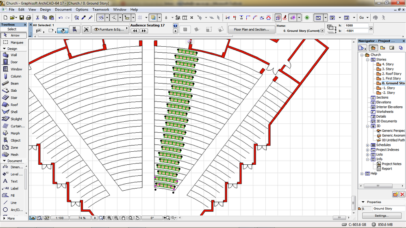
Task: Open the Go dropdown in toolbar
Action: [x=364, y=18]
